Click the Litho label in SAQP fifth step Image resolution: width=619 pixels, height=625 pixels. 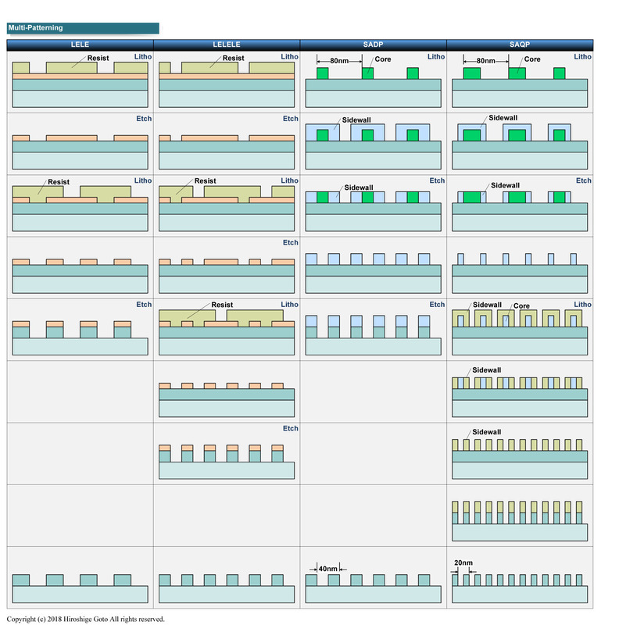pos(583,305)
